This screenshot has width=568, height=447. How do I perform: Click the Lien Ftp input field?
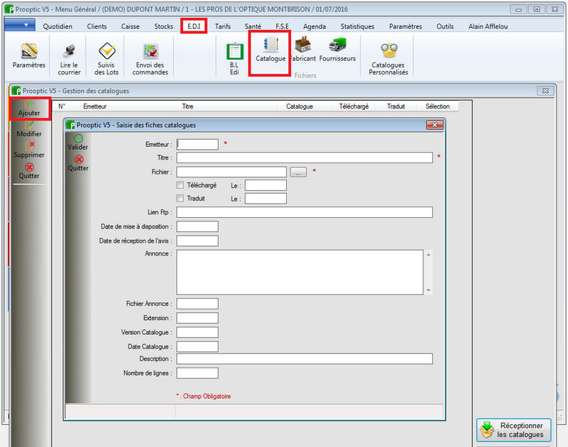pos(305,212)
